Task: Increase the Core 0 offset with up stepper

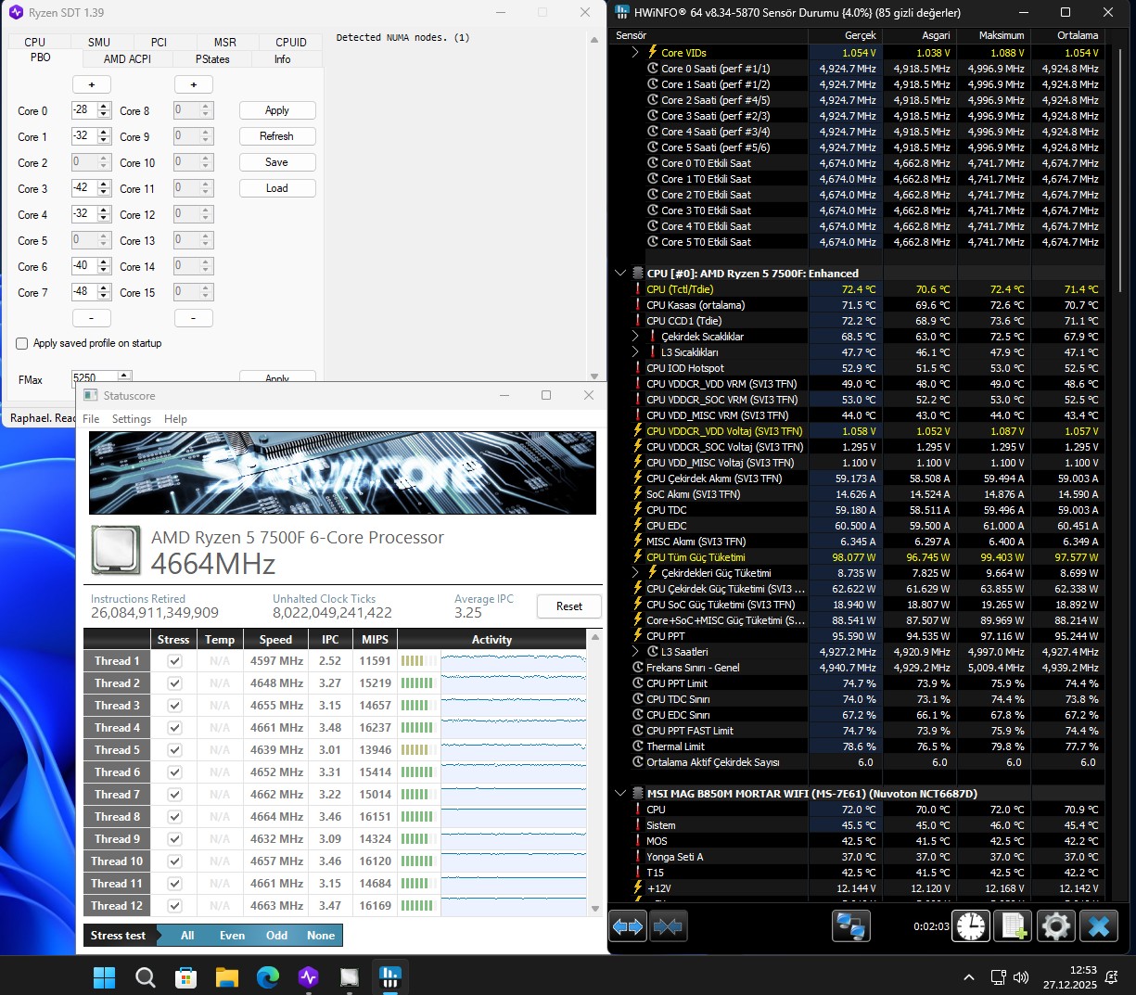Action: [104, 106]
